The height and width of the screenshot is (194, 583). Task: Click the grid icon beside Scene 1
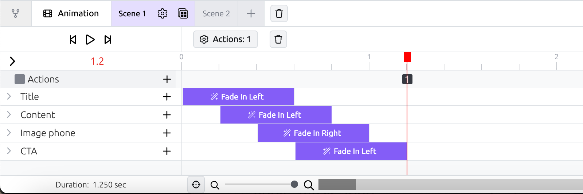(183, 13)
